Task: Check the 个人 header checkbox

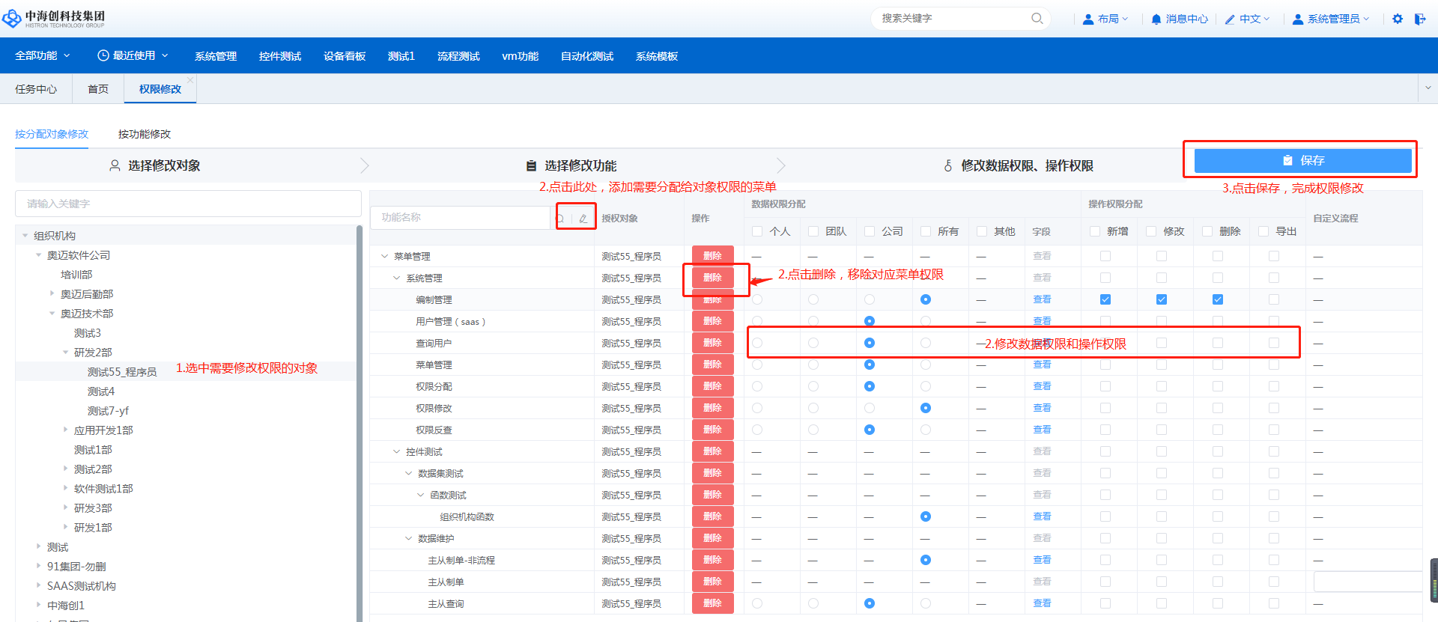Action: 757,231
